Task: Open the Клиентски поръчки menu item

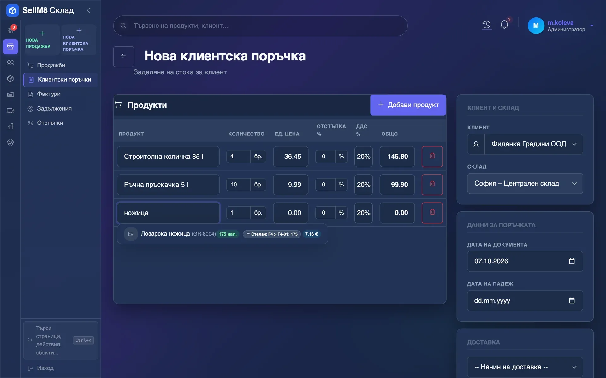Action: (61, 80)
